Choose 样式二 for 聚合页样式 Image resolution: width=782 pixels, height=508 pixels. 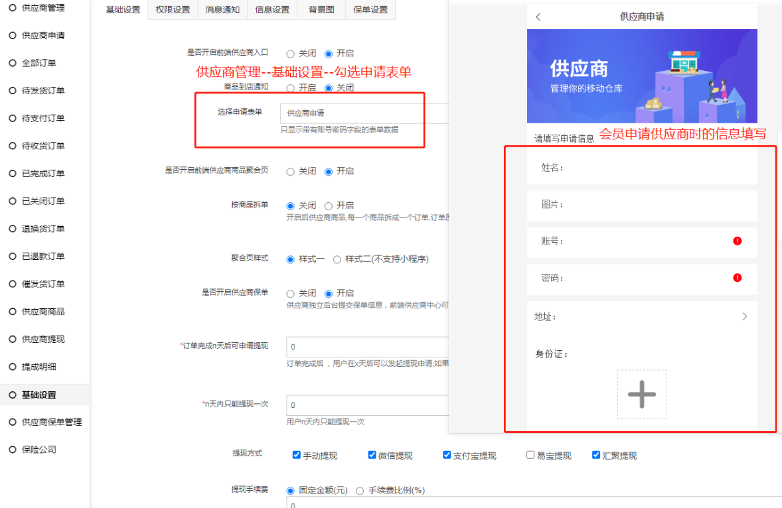point(337,259)
